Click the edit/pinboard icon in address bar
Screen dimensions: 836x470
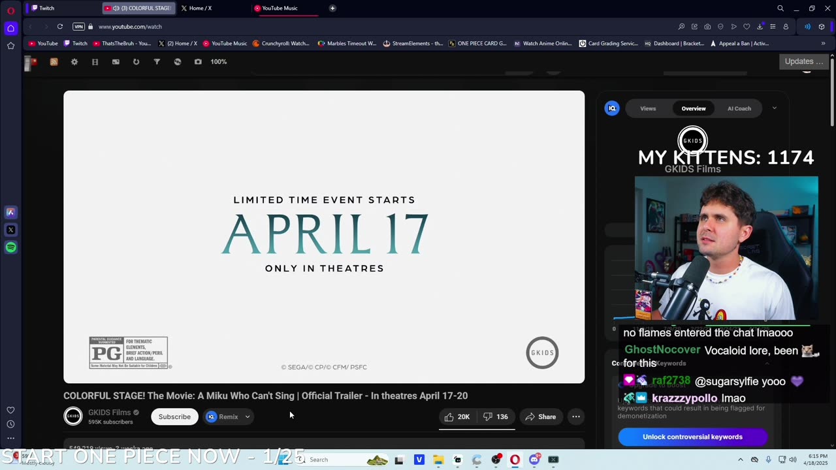(x=694, y=27)
